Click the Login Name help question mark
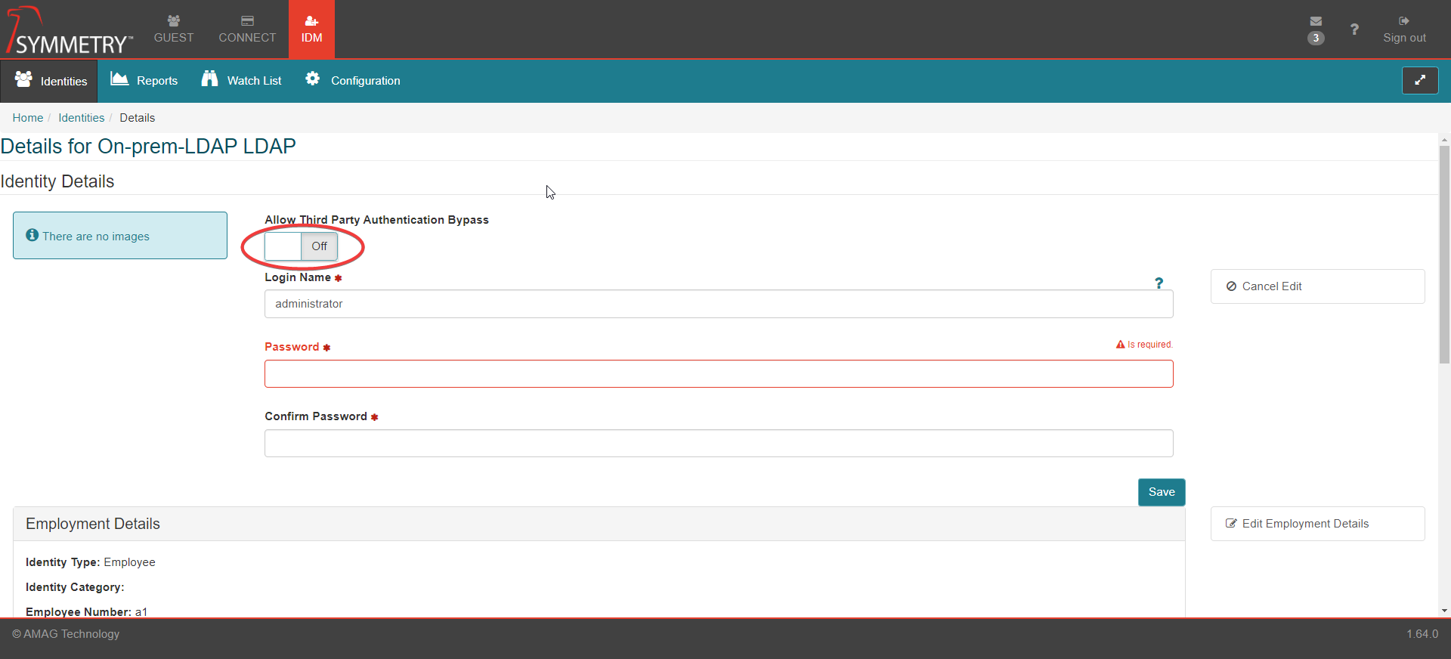This screenshot has height=659, width=1451. pos(1159,283)
